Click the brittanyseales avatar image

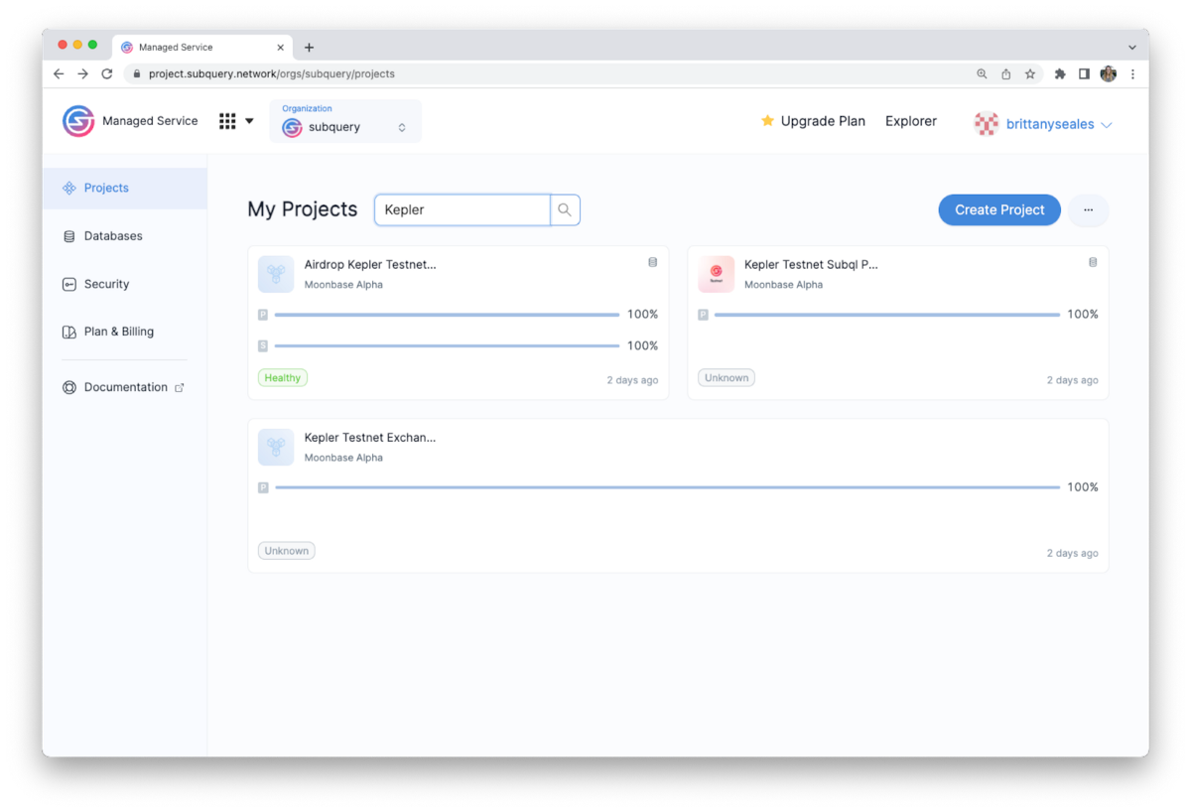tap(987, 124)
